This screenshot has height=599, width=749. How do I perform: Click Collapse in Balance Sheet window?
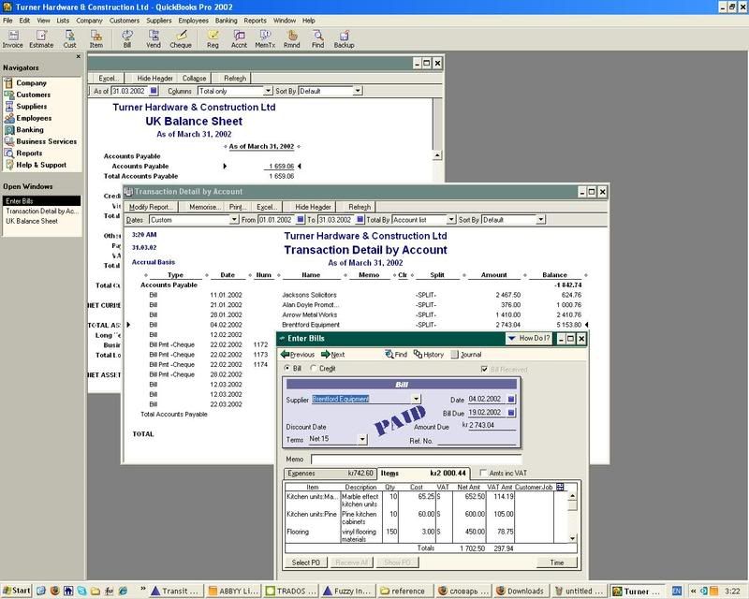pyautogui.click(x=194, y=79)
